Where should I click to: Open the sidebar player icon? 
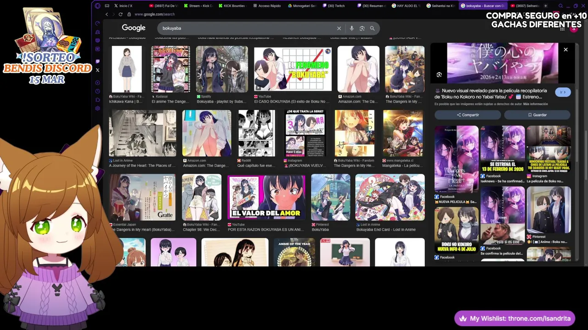tap(97, 83)
